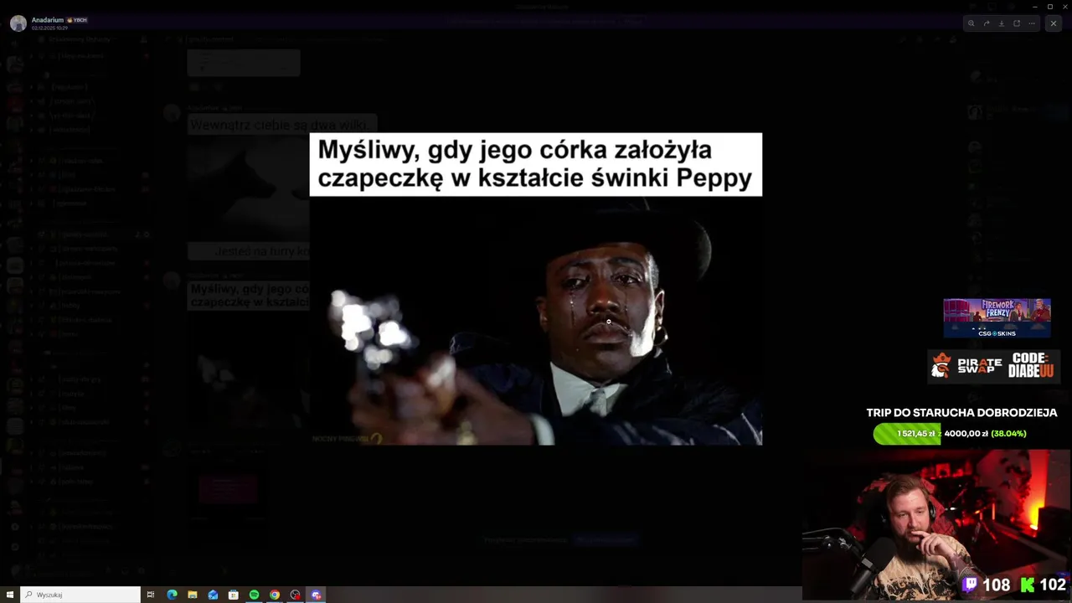1072x603 pixels.
Task: Open File Explorer from the taskbar
Action: (193, 595)
